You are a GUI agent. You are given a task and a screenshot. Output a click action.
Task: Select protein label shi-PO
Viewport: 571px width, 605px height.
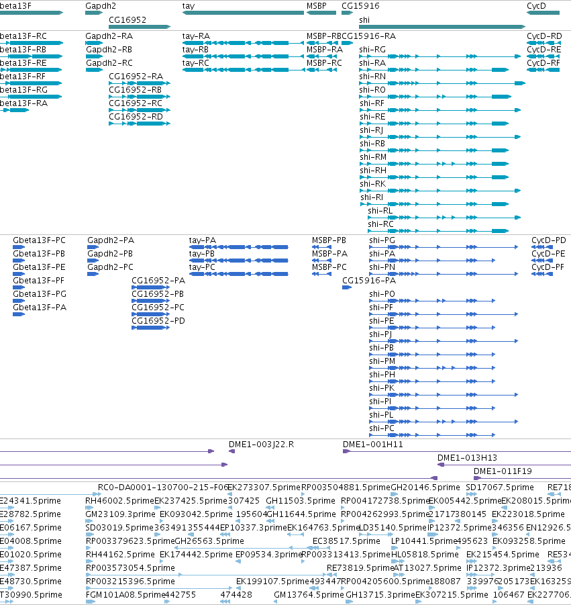[382, 294]
